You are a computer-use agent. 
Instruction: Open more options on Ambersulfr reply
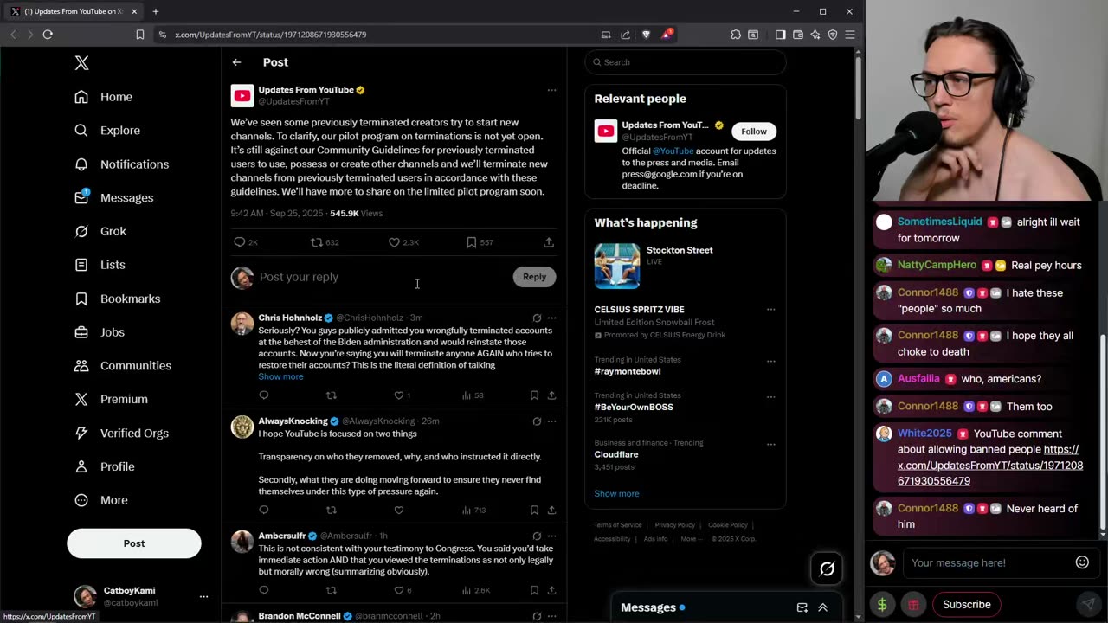(x=551, y=536)
